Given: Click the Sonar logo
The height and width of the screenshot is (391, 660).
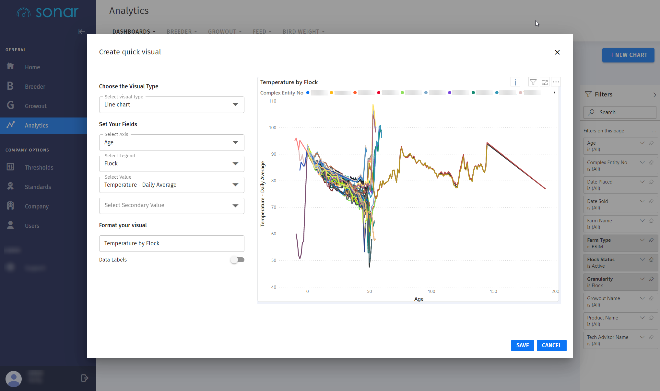Looking at the screenshot, I should point(47,12).
